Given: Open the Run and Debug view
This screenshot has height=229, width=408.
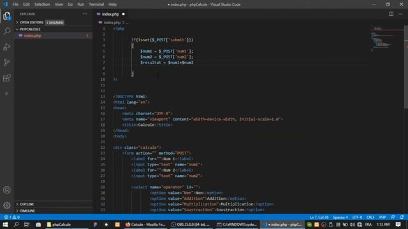Looking at the screenshot, I should [x=7, y=46].
